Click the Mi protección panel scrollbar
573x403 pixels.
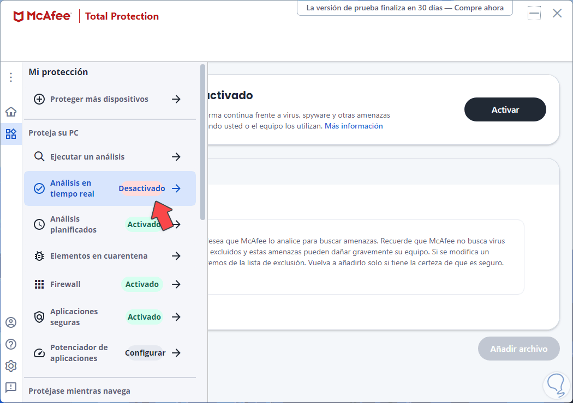(203, 142)
